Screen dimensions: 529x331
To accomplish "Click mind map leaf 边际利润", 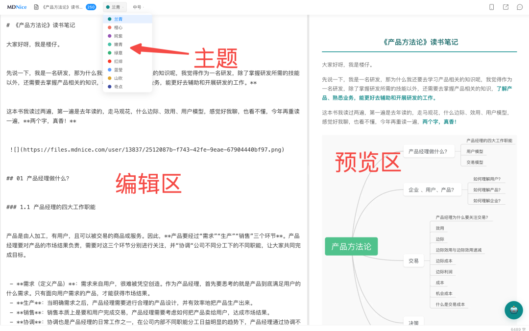I will point(444,272).
